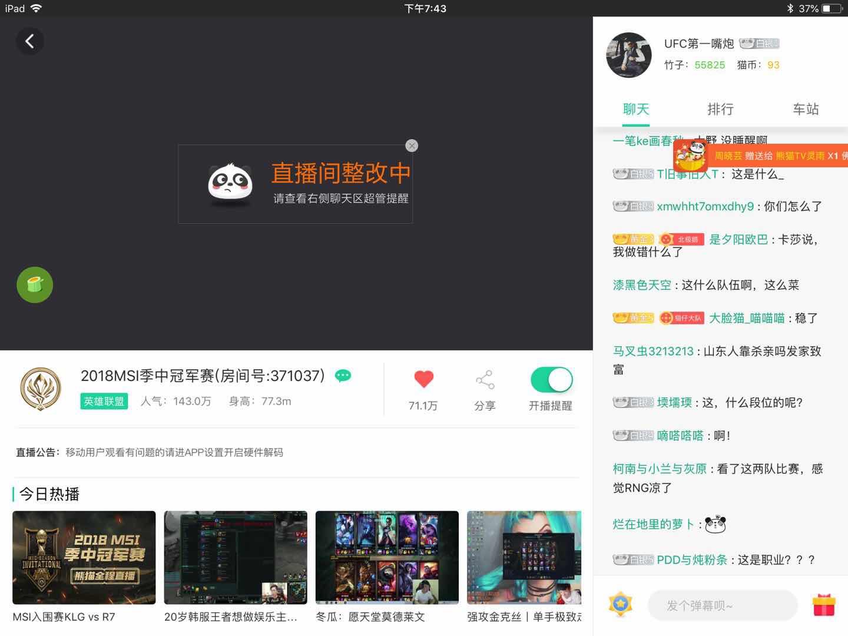This screenshot has height=636, width=848.
Task: Tap the UFC第一嘴炮 user avatar
Action: coord(629,55)
